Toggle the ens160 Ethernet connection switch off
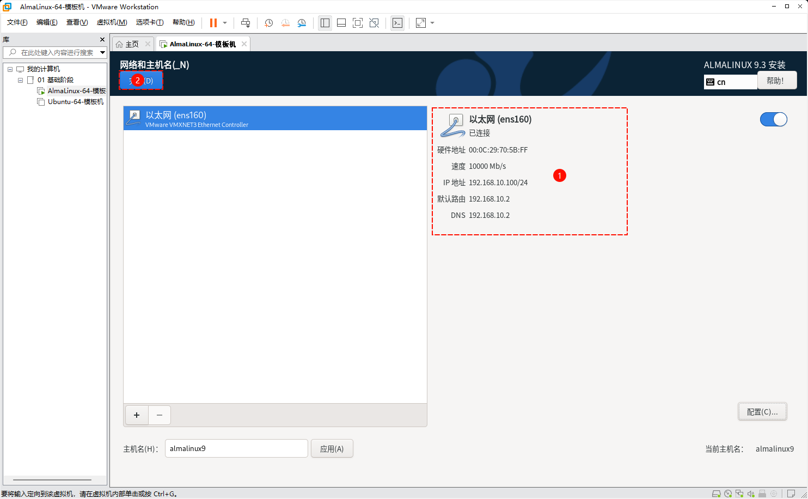Image resolution: width=808 pixels, height=499 pixels. [773, 119]
